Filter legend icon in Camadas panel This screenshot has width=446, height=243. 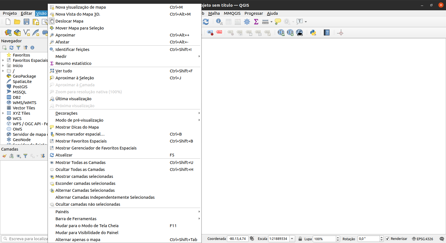25,156
